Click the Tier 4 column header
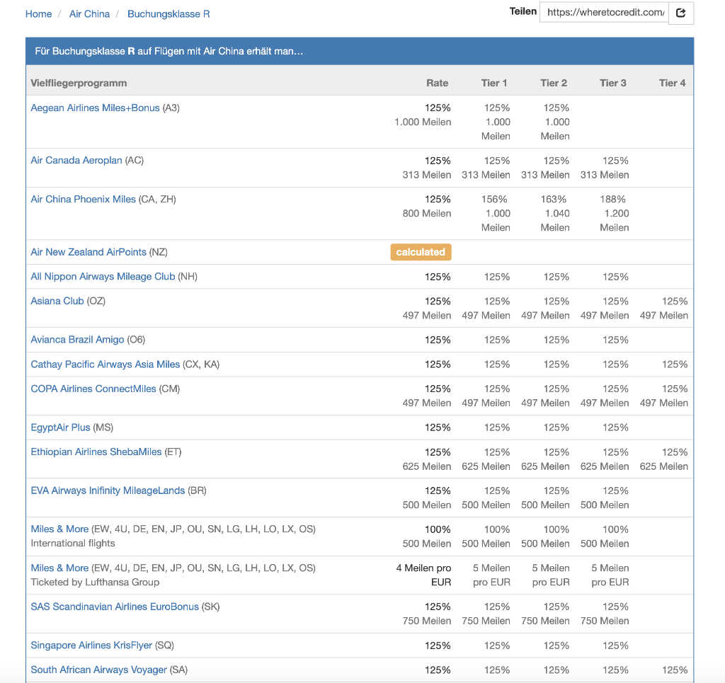 pos(673,84)
